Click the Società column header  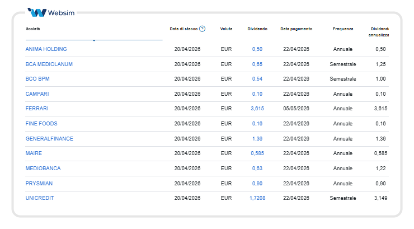coord(33,29)
